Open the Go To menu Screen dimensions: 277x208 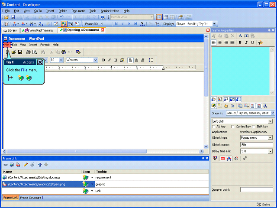(x=38, y=11)
